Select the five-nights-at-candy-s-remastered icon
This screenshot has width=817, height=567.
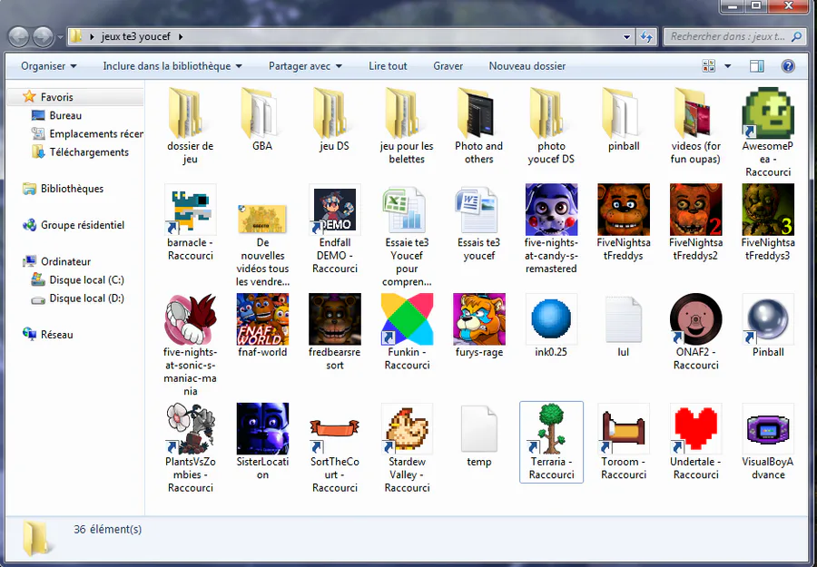(551, 210)
